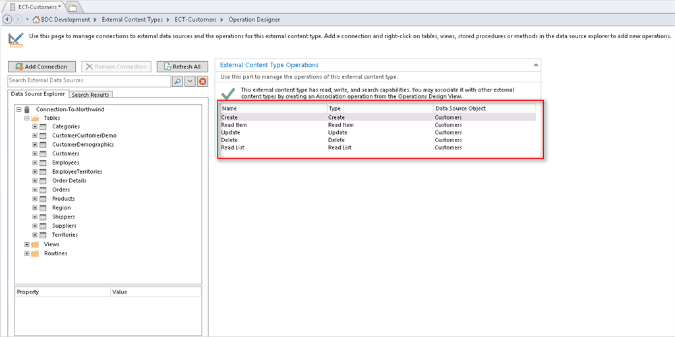Viewport: 675px width, 337px height.
Task: Click the forward navigation arrow
Action: (18, 19)
